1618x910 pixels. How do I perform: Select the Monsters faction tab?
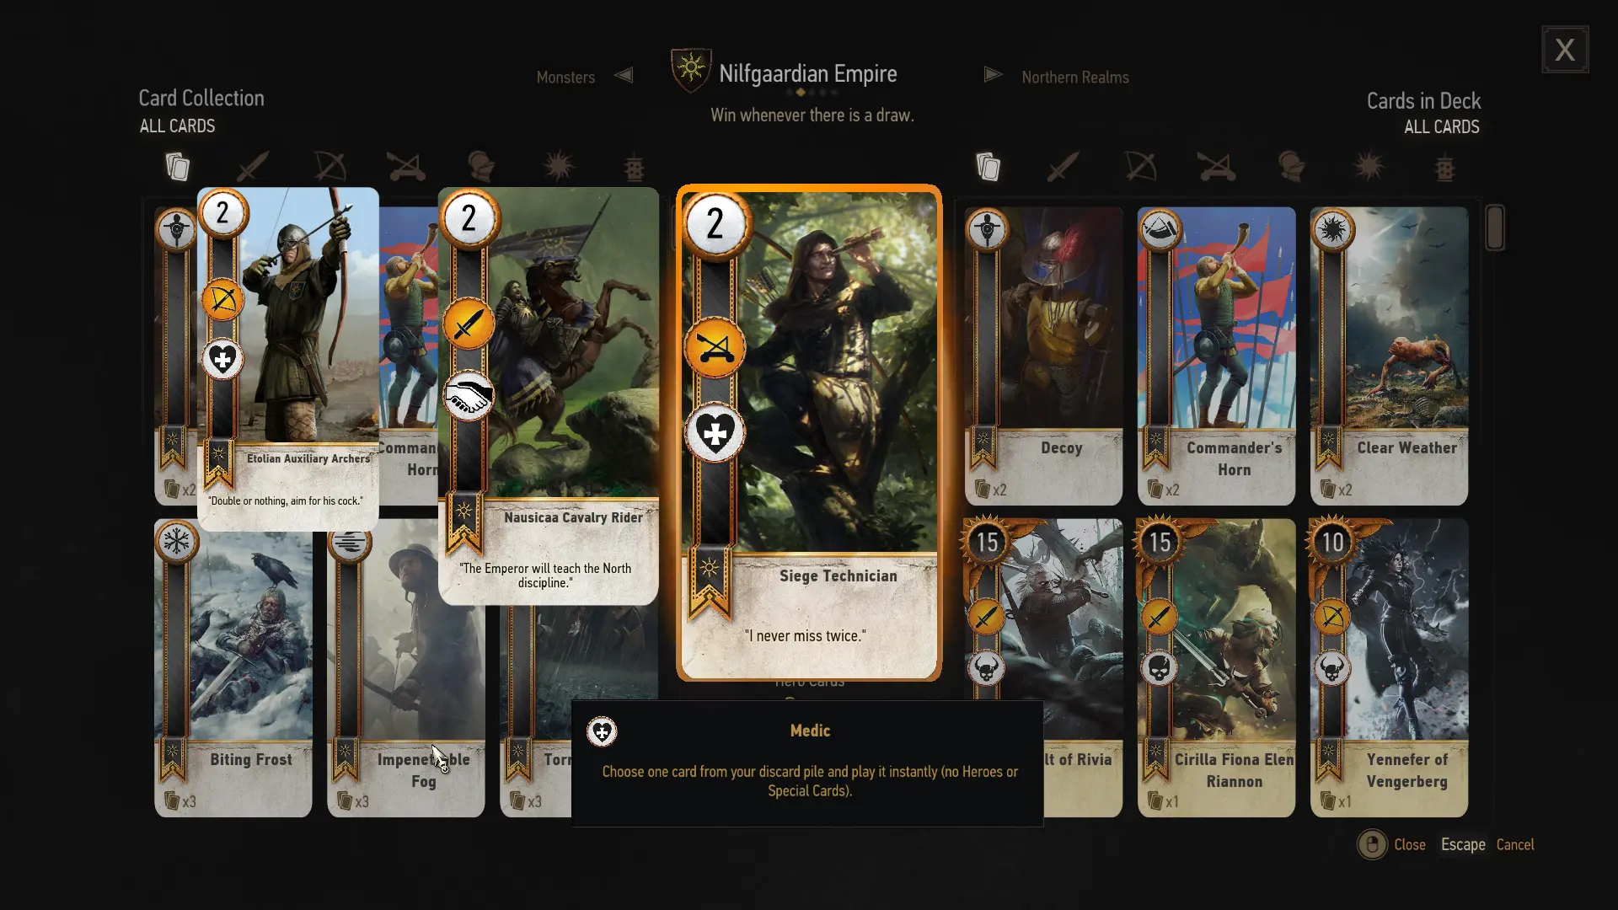point(565,78)
